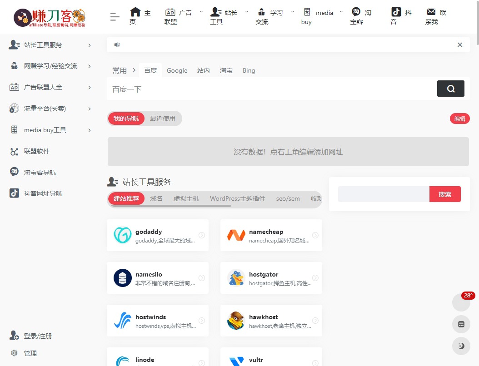The width and height of the screenshot is (479, 366).
Task: Switch to the 我的导航 tab
Action: 126,119
